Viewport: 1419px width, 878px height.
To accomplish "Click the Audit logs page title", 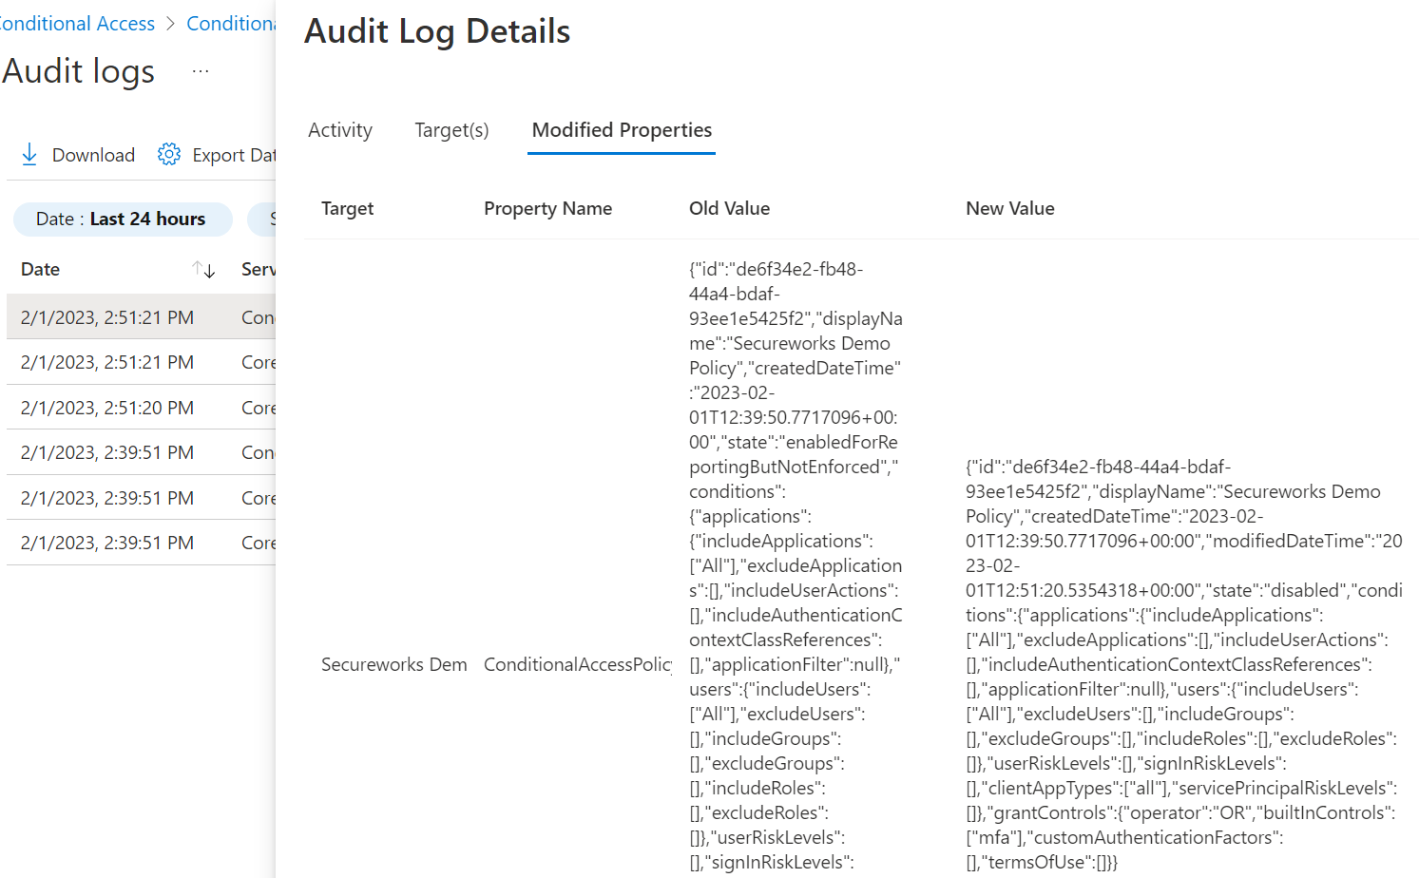I will (78, 71).
